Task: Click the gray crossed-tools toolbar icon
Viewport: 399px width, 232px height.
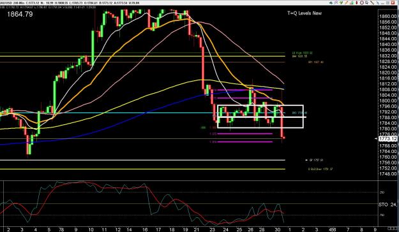Action: pyautogui.click(x=336, y=3)
